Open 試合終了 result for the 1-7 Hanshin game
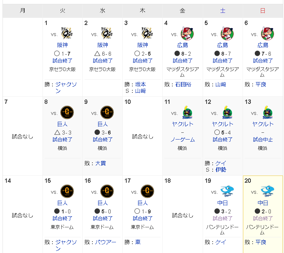This screenshot has height=253, width=284. (62, 61)
